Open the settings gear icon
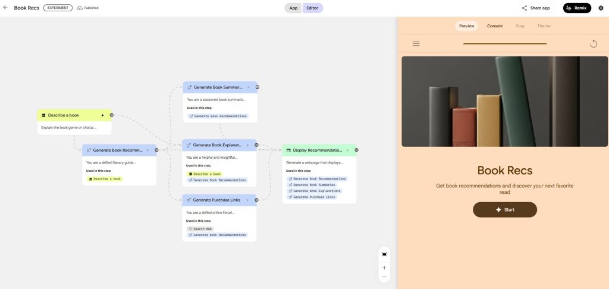The width and height of the screenshot is (609, 289). pos(601,8)
